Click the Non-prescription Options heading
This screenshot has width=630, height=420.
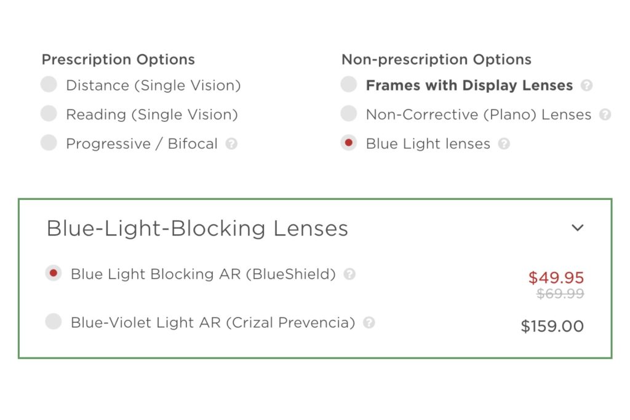point(436,60)
